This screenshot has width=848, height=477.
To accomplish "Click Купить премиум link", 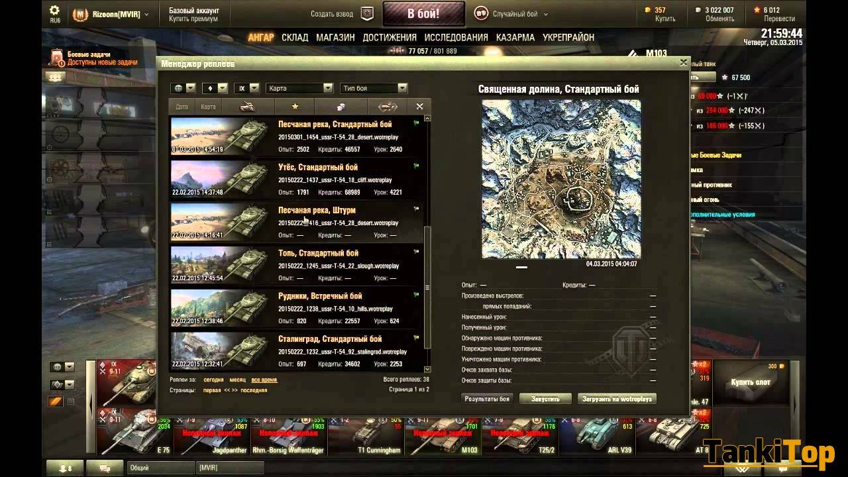I will coord(193,19).
